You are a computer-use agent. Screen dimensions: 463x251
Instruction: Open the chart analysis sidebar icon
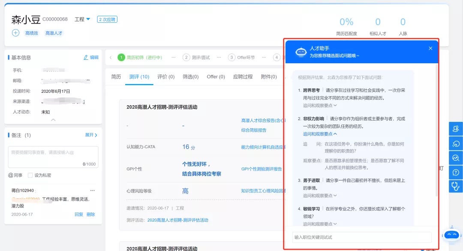(x=455, y=158)
